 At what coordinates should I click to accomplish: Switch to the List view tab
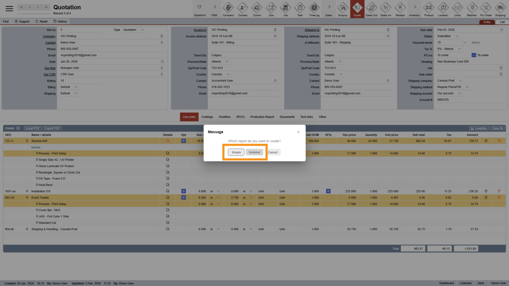(x=502, y=22)
